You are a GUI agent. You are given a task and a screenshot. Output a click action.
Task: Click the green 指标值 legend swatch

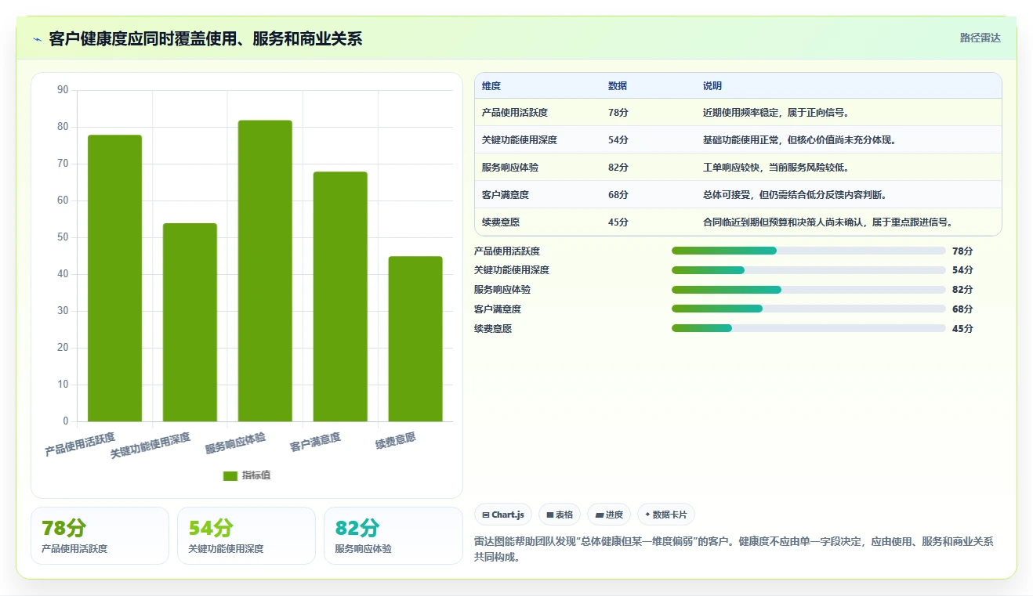[230, 475]
